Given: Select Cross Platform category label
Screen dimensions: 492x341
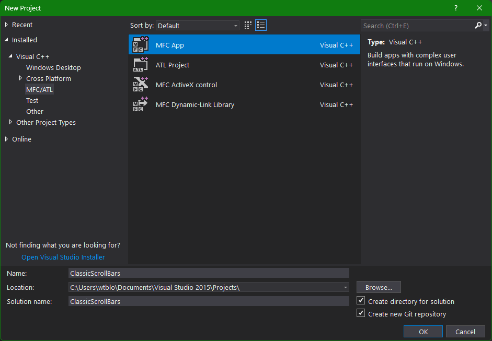Looking at the screenshot, I should [x=48, y=79].
